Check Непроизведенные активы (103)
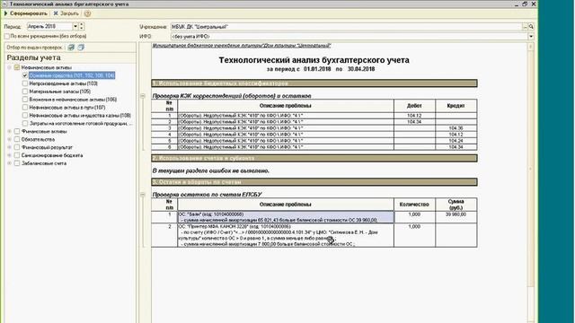The width and height of the screenshot is (575, 323). tap(25, 83)
